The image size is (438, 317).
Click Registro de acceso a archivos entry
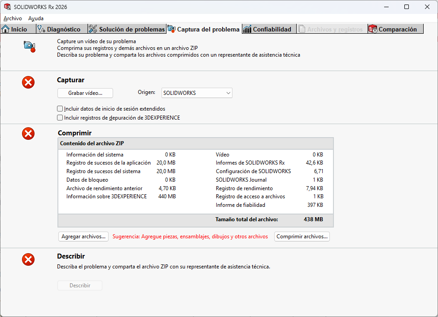(250, 196)
